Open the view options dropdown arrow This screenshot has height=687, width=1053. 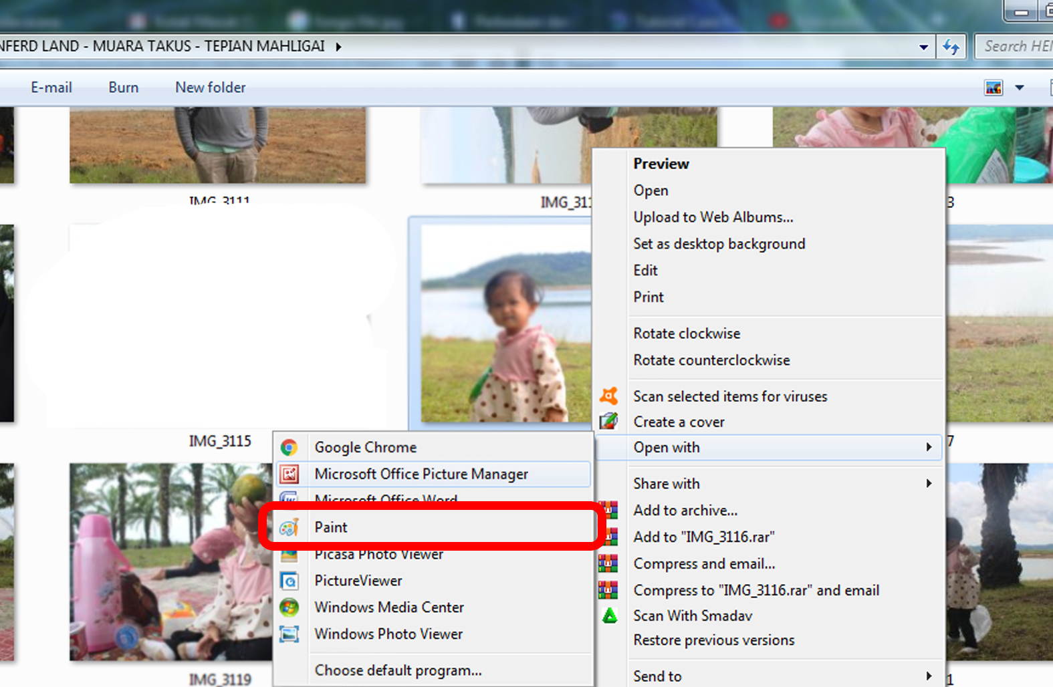click(1020, 88)
